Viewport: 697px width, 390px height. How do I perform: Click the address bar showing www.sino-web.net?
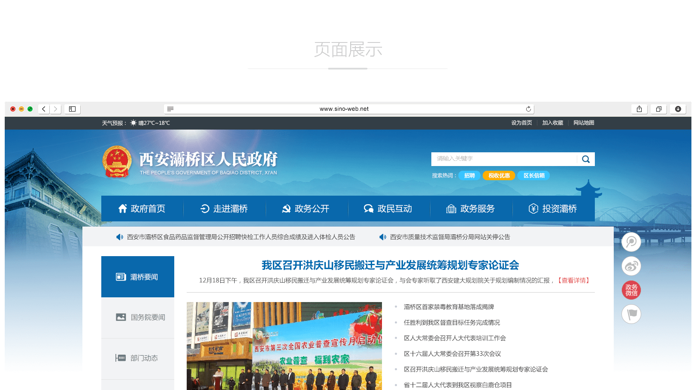tap(348, 109)
